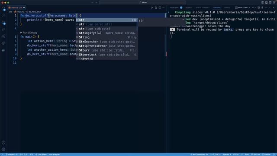This screenshot has height=156, width=277.
Task: Click Live Share in status bar
Action: (41, 154)
